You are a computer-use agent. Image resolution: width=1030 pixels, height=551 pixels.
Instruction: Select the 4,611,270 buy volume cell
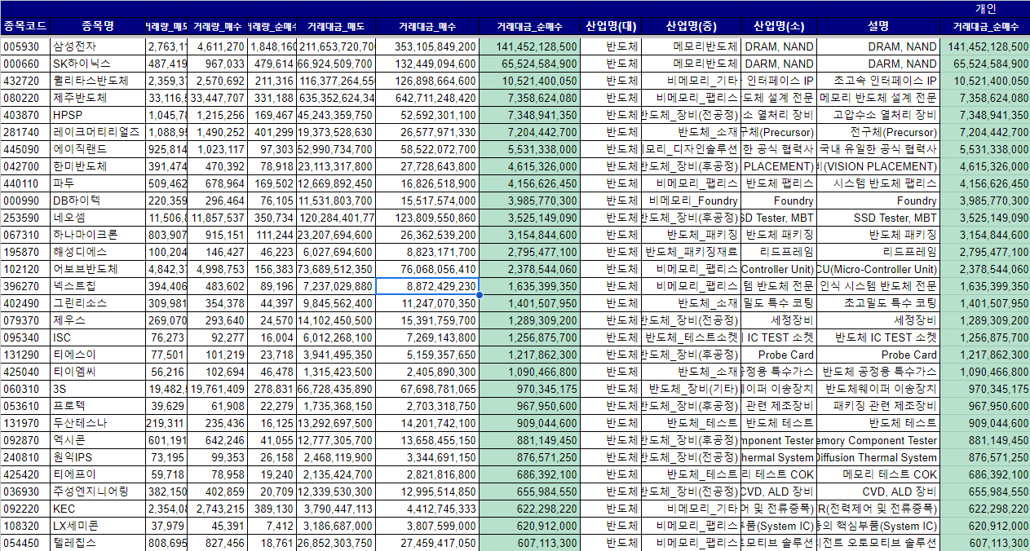[217, 46]
